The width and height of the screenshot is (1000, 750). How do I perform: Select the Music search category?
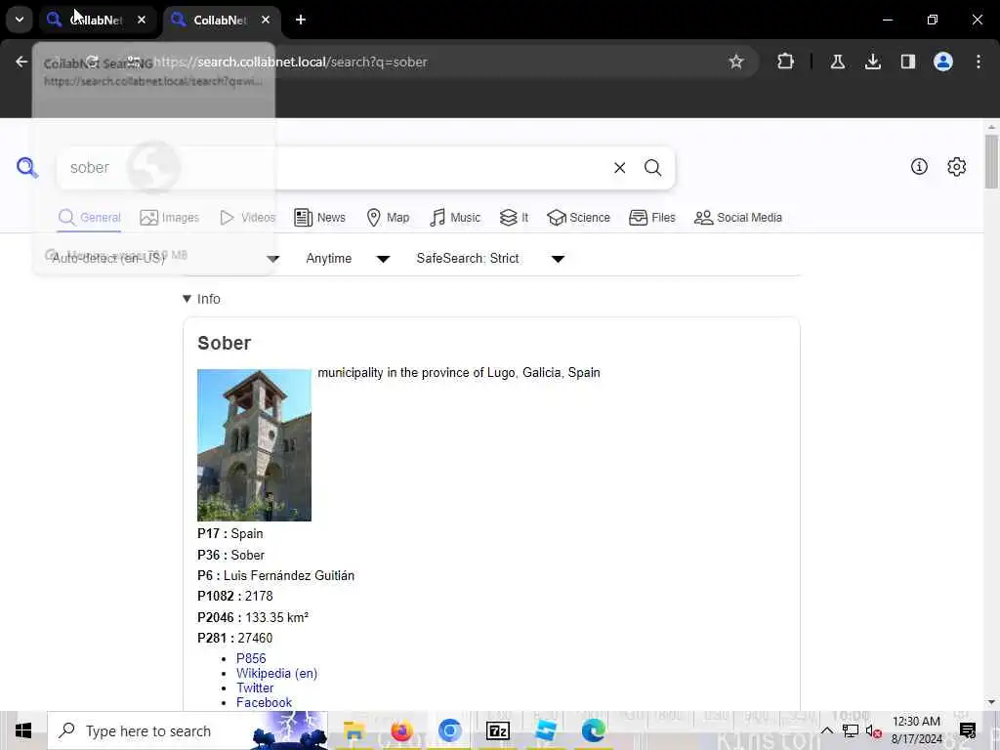click(455, 218)
